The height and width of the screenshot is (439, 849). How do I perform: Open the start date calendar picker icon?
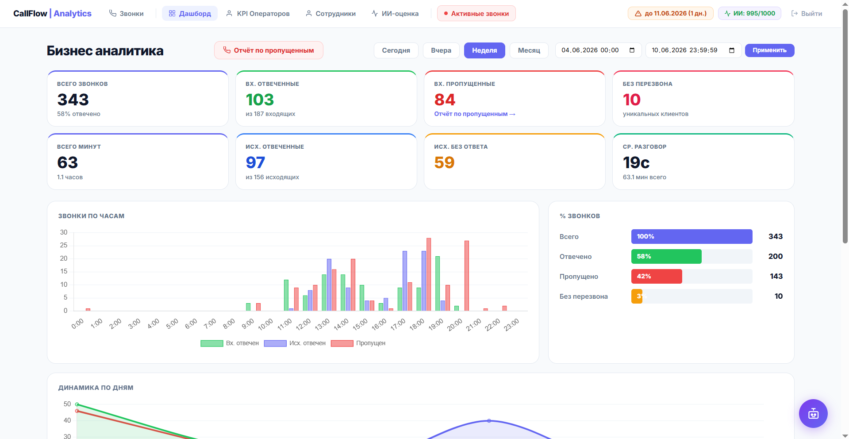[x=632, y=50]
